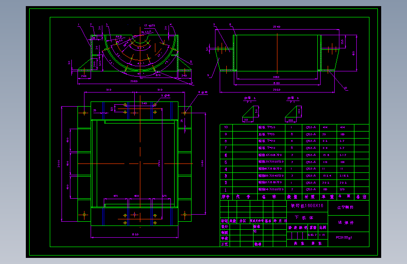
Task: Click item number 10 in the parts list
Action: [x=226, y=127]
